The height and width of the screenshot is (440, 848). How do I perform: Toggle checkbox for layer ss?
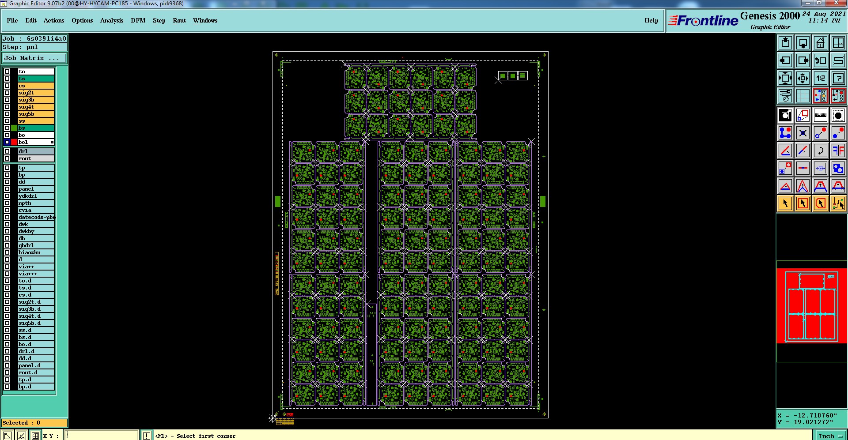[7, 121]
